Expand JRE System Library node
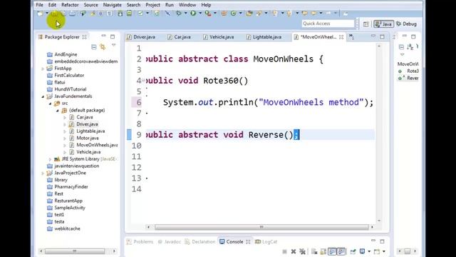This screenshot has width=456, height=257. click(x=51, y=159)
